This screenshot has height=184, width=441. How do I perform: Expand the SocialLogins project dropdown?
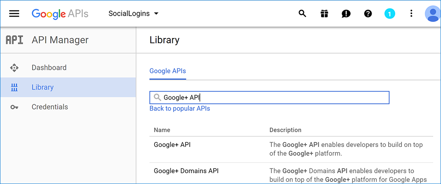(x=133, y=14)
